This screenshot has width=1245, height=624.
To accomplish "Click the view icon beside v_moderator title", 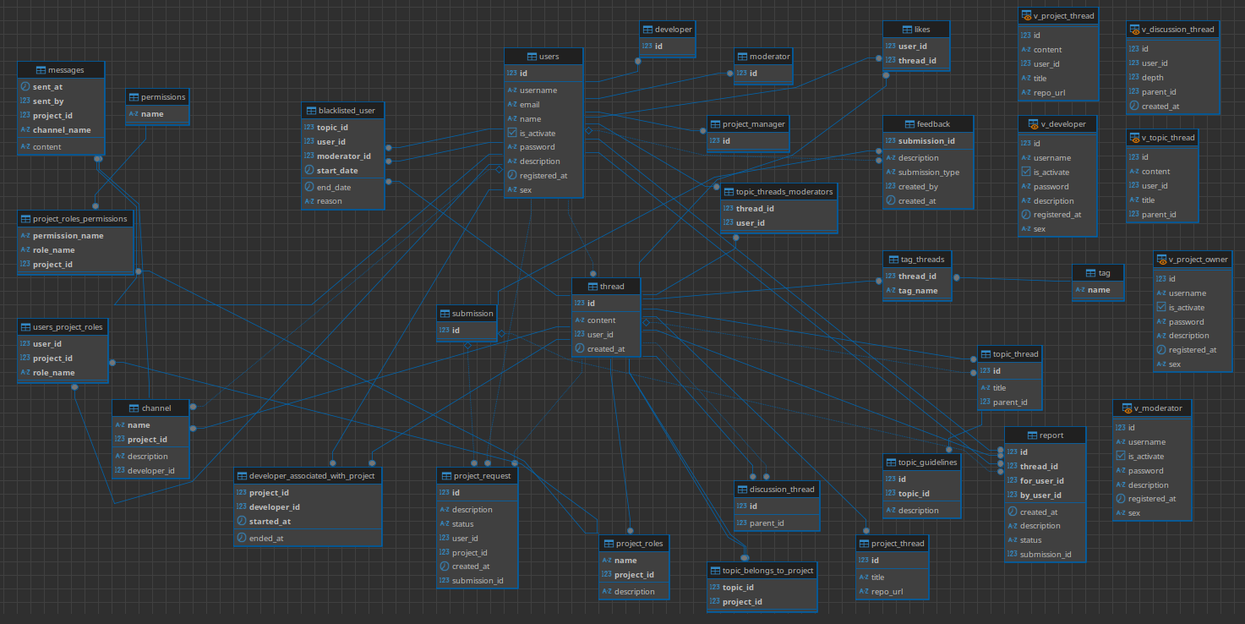I will (1128, 408).
